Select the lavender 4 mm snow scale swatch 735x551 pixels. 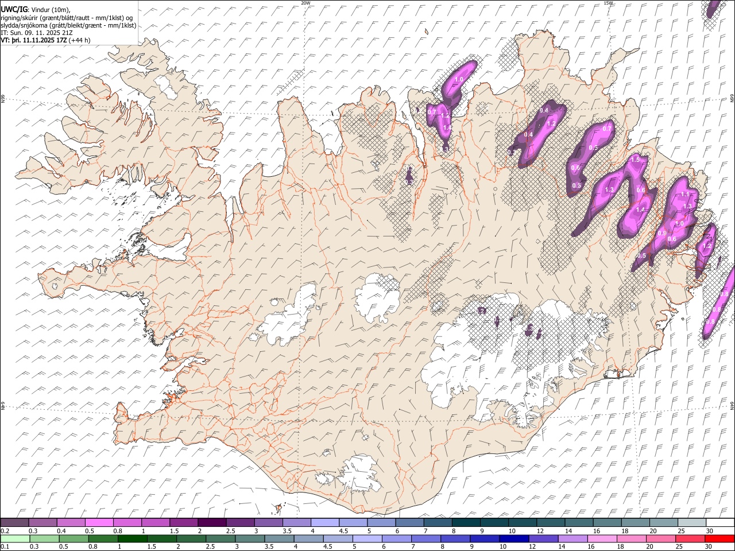click(x=324, y=523)
